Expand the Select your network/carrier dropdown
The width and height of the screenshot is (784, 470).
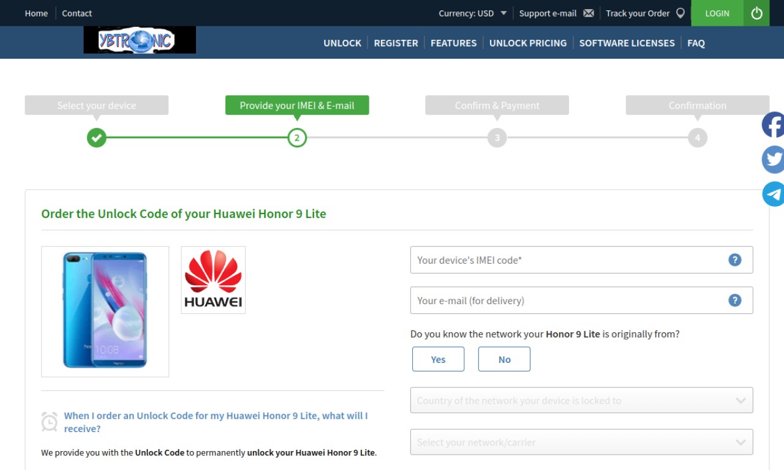(581, 442)
